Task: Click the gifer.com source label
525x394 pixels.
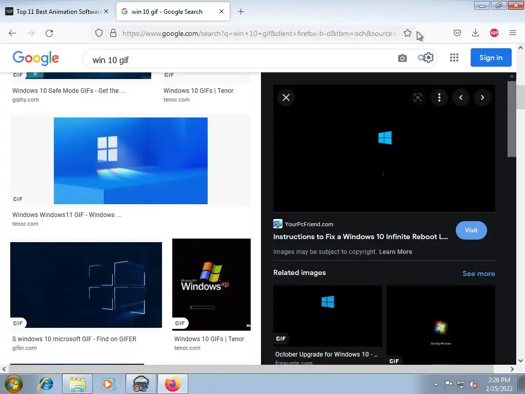Action: tap(25, 348)
